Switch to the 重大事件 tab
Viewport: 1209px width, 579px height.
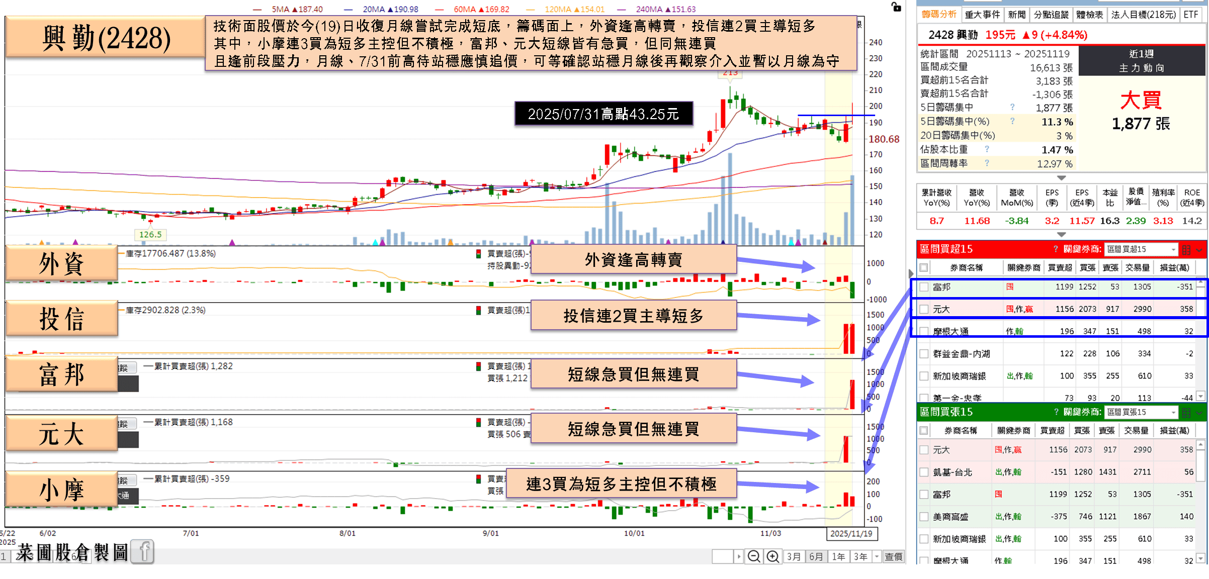(982, 15)
